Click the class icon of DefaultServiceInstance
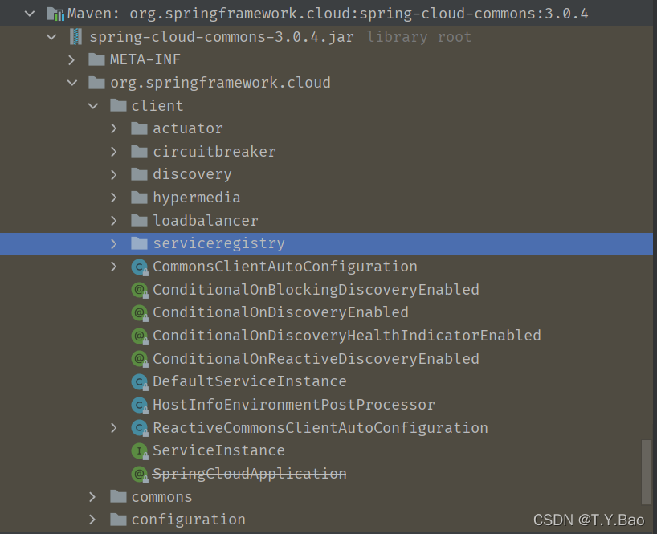 [140, 381]
